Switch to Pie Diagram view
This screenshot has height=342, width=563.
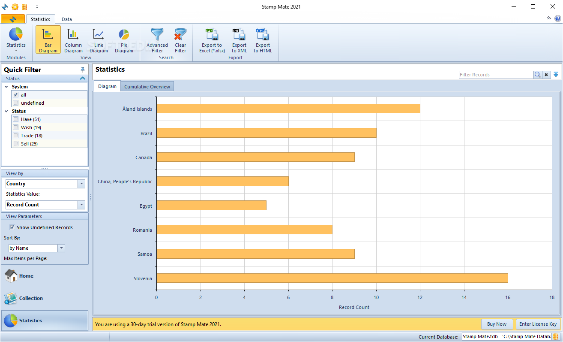coord(124,39)
